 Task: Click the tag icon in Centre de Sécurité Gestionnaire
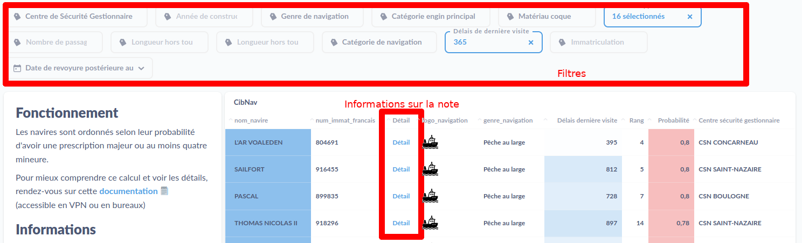[17, 17]
